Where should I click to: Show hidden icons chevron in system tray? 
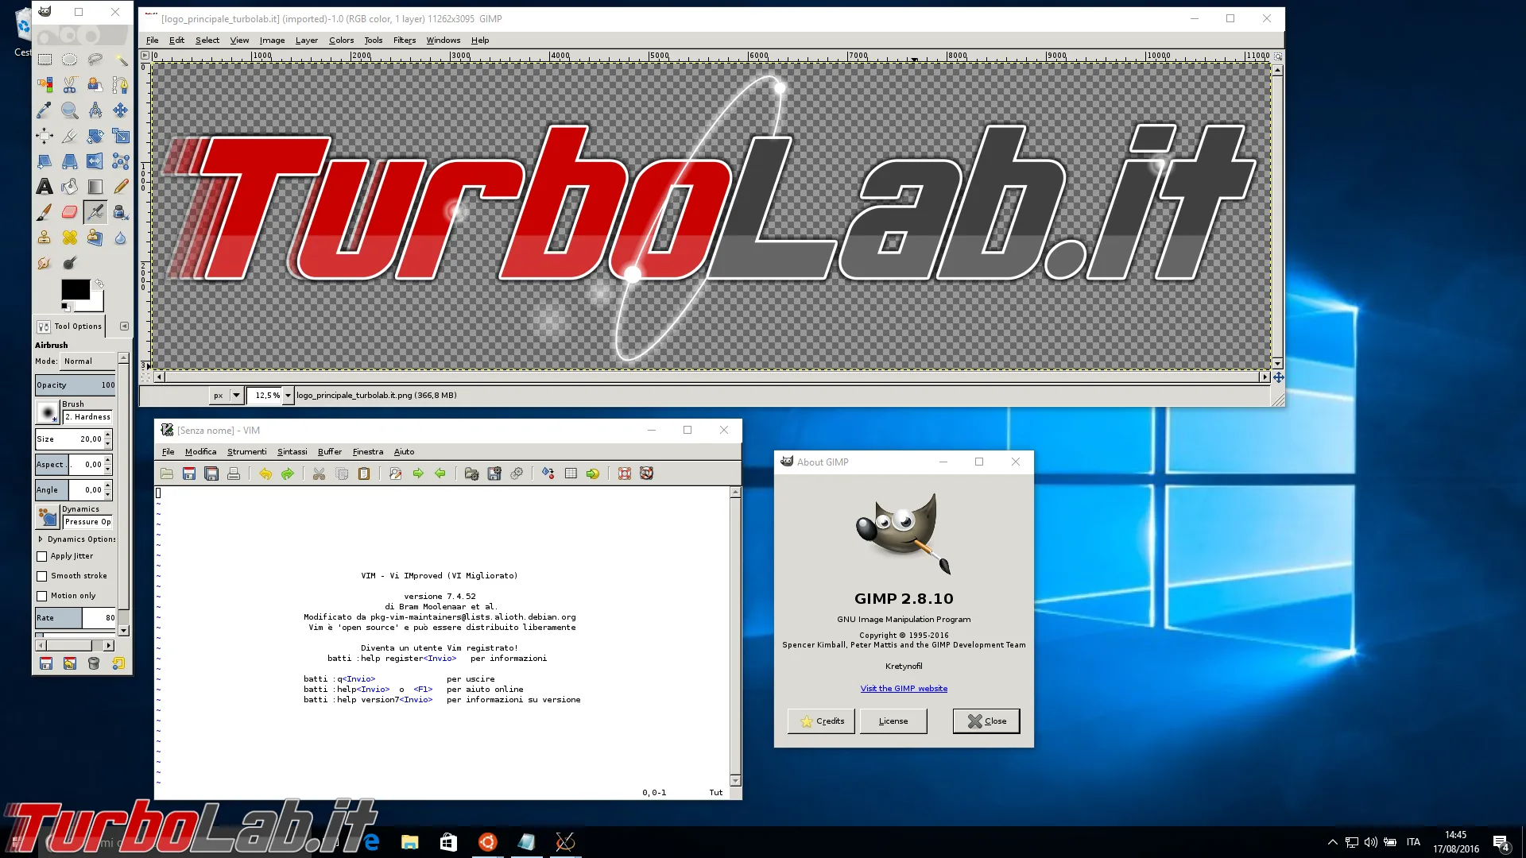(1332, 842)
